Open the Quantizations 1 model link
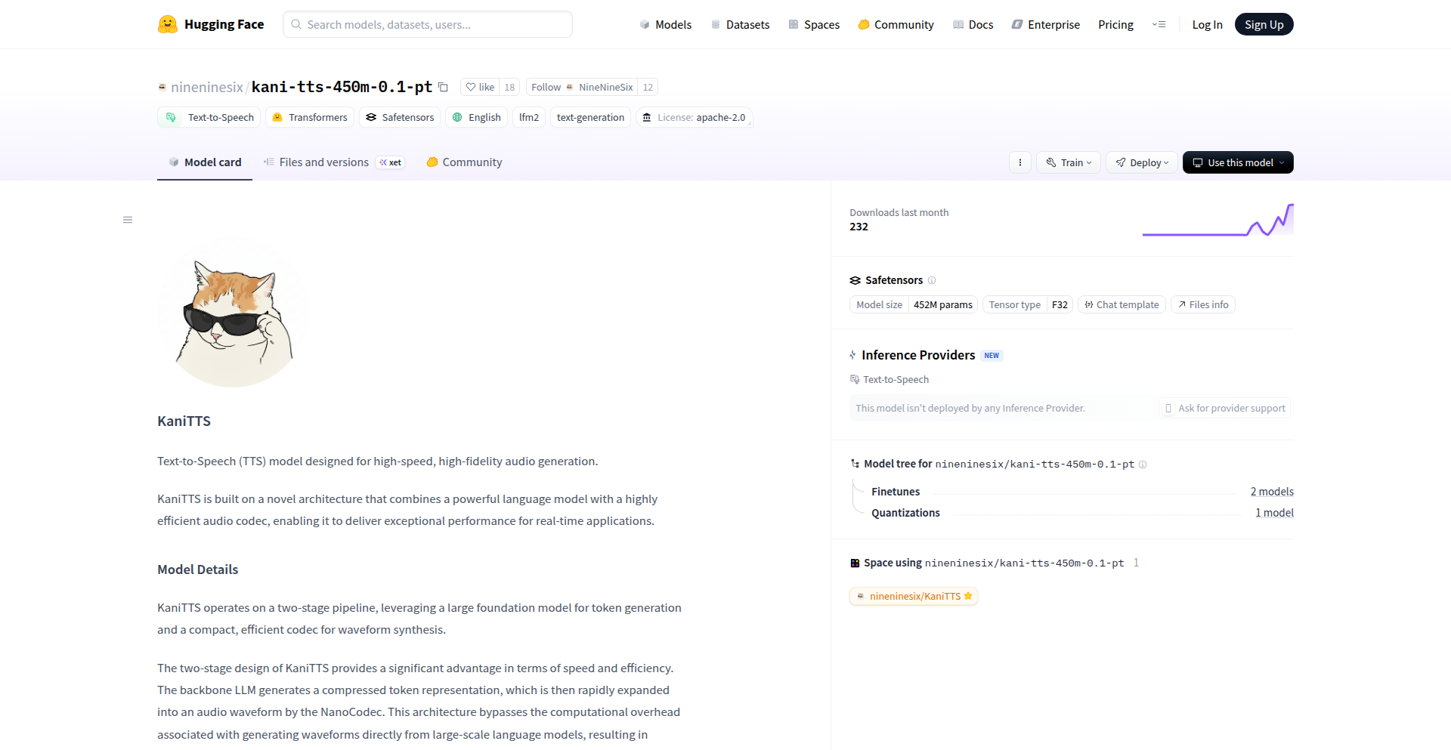Screen dimensions: 1451x750 pyautogui.click(x=1274, y=513)
